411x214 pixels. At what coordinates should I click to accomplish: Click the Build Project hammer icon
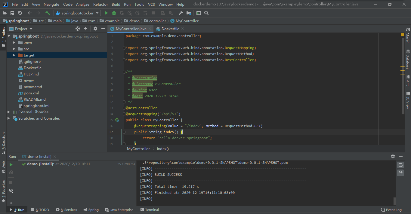click(x=48, y=13)
